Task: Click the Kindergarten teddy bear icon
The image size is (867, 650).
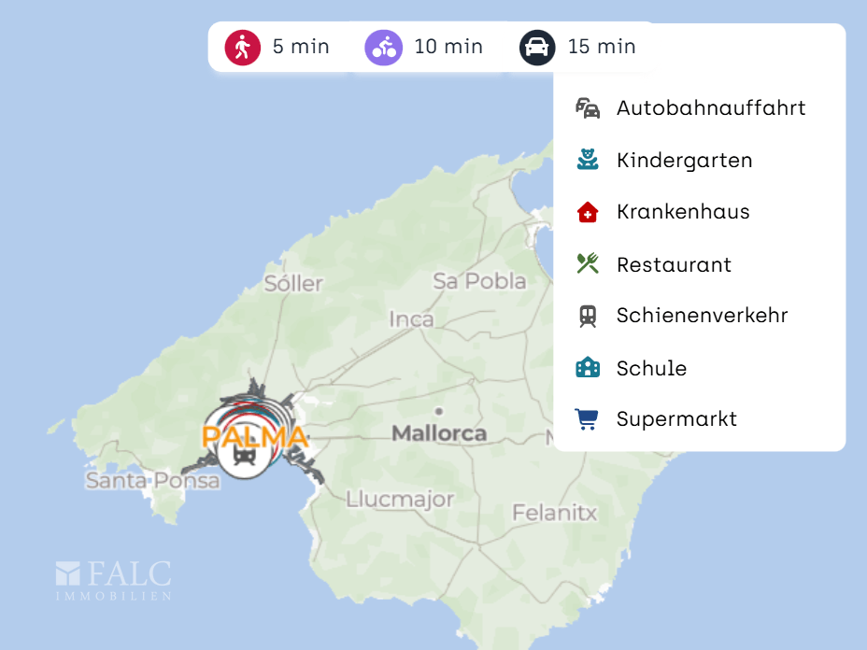Action: point(587,161)
